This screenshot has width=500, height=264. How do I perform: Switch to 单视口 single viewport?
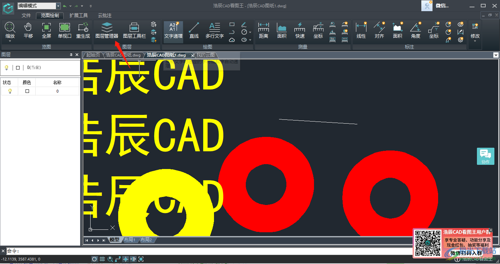point(65,30)
